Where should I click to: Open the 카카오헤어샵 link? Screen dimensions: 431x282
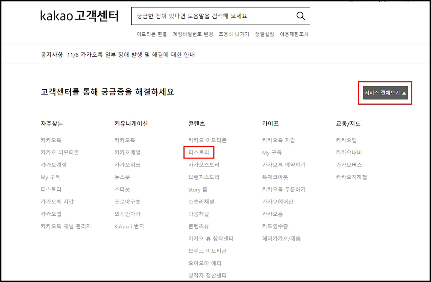278,202
